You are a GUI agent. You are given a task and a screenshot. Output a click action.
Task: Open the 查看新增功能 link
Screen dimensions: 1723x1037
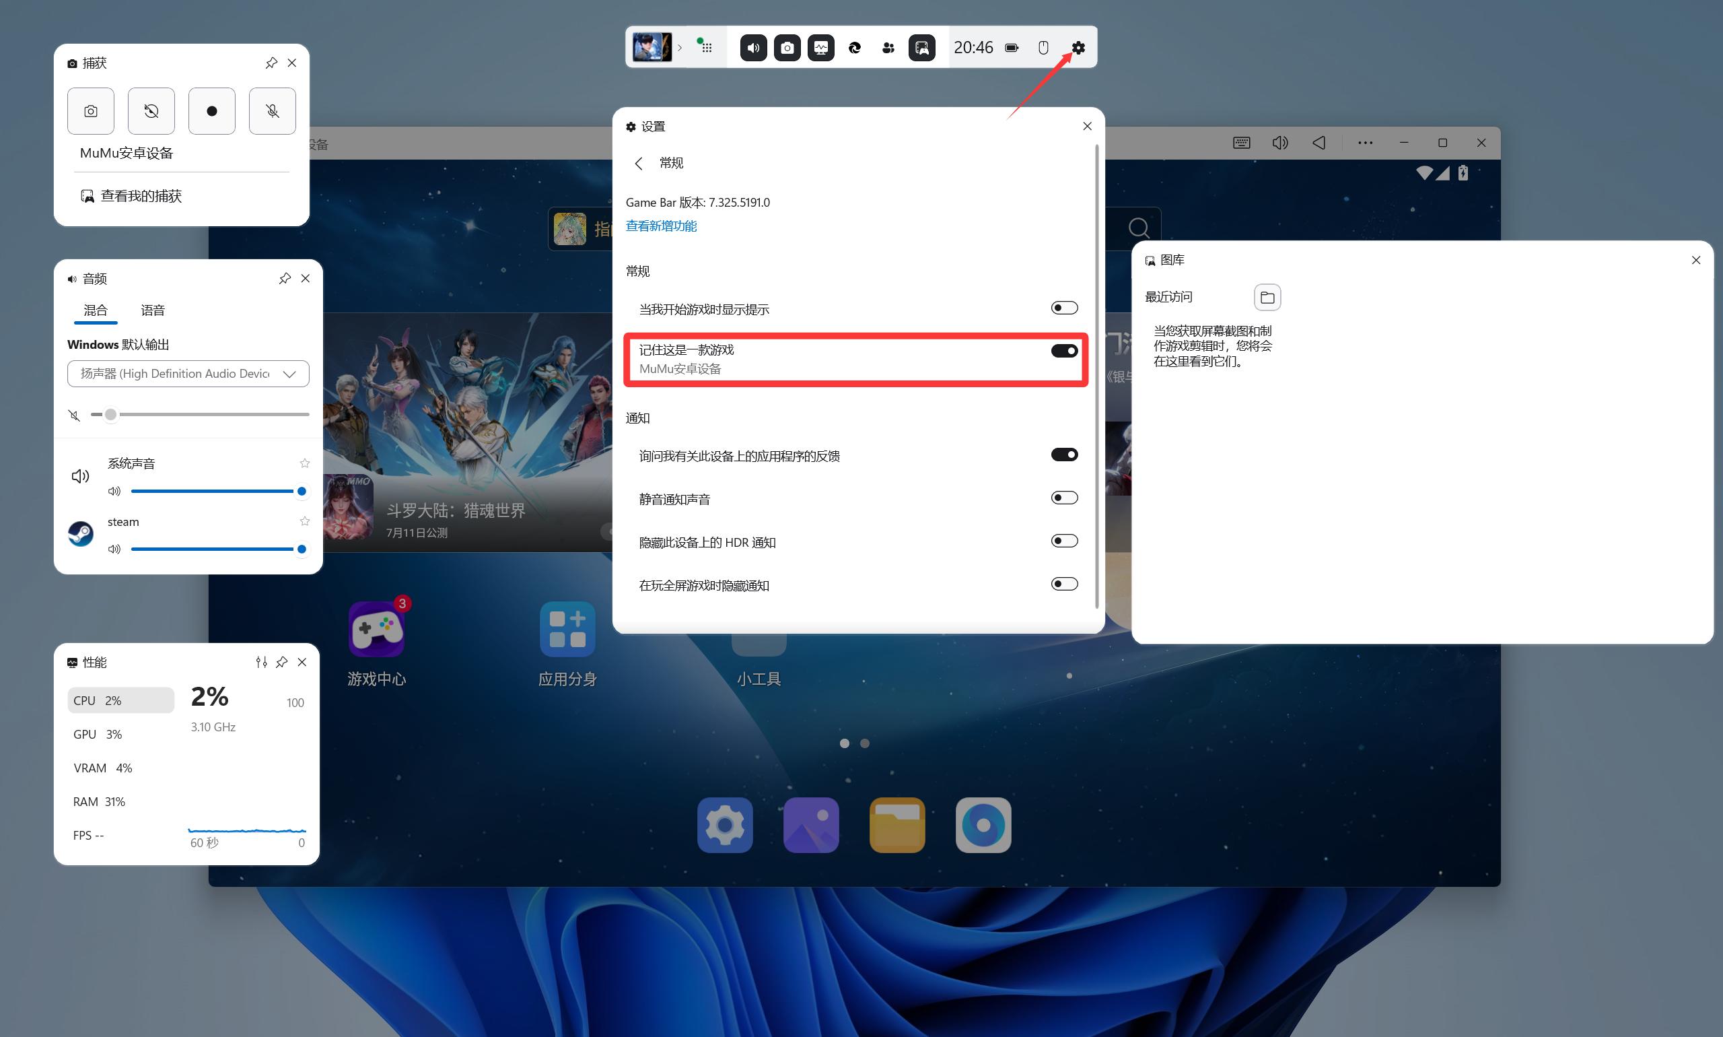click(661, 226)
